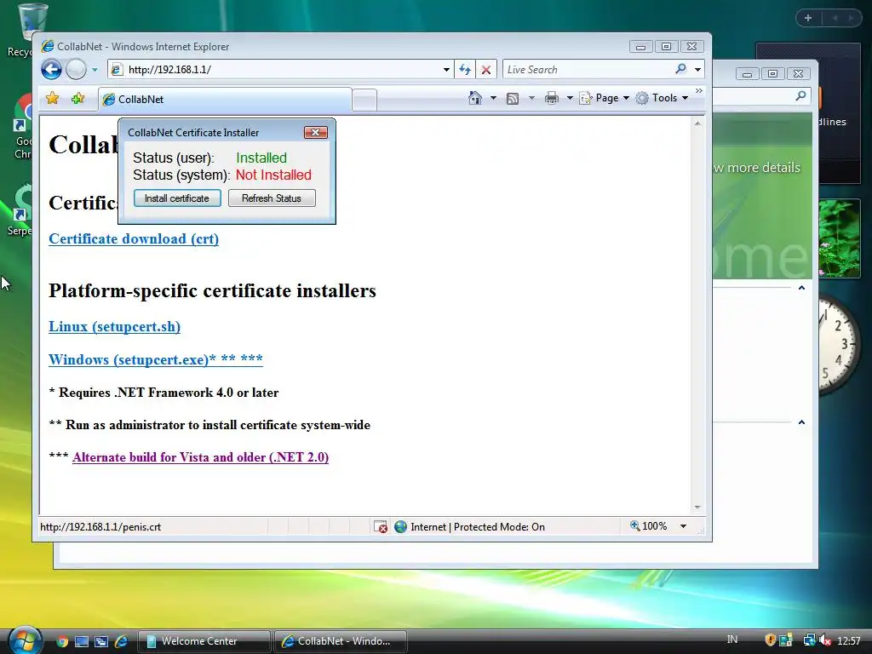
Task: Click the red Stop loading icon
Action: point(486,70)
